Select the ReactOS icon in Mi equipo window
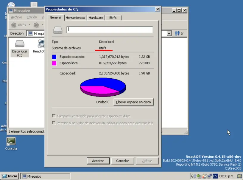Screen dimensions: 243x180 pos(40,46)
